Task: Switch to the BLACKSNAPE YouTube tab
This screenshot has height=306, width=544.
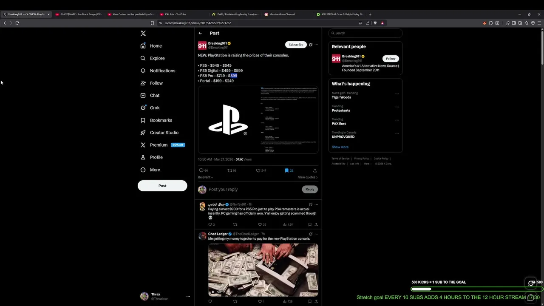Action: click(x=79, y=14)
